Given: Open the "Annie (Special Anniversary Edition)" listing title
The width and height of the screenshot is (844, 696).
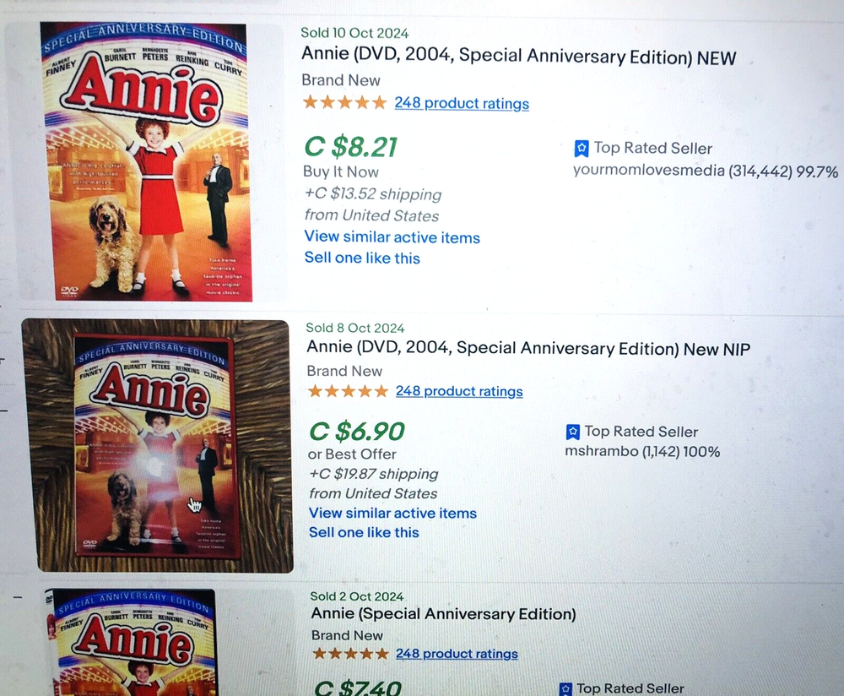Looking at the screenshot, I should (x=443, y=613).
